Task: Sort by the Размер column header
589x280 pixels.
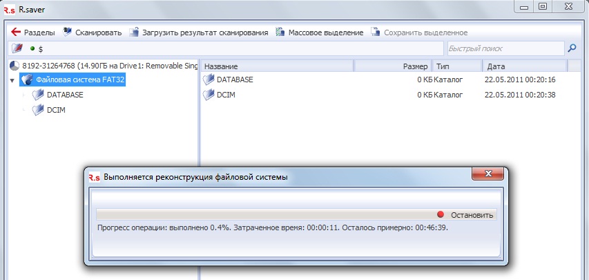Action: 394,66
